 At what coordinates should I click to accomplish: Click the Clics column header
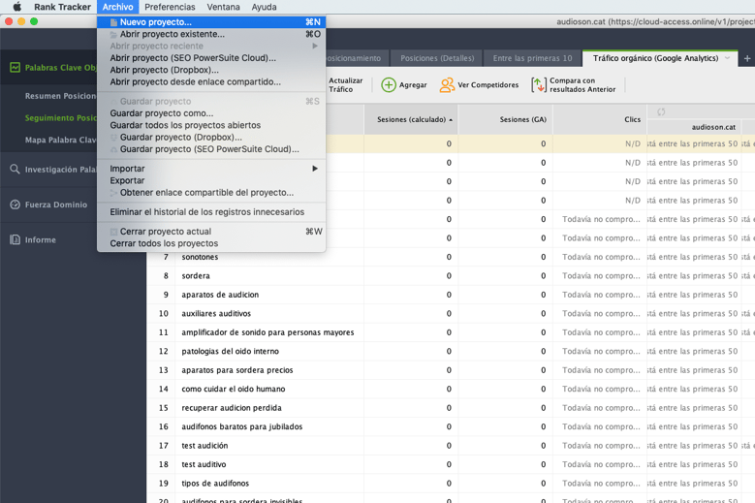tap(600, 119)
